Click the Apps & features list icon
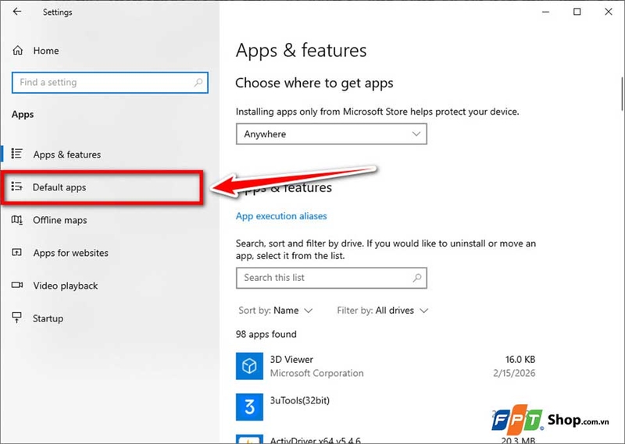 [x=16, y=154]
